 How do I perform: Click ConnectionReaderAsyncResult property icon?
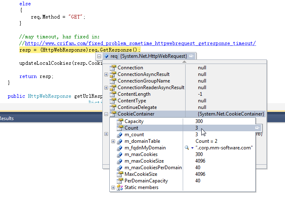(x=113, y=87)
